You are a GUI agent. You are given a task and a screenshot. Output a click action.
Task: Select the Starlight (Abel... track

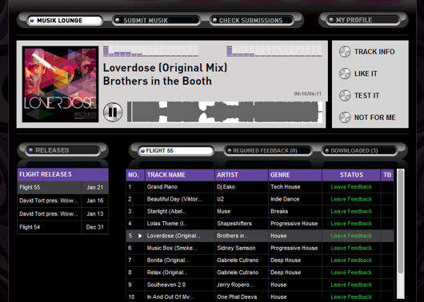(x=167, y=211)
